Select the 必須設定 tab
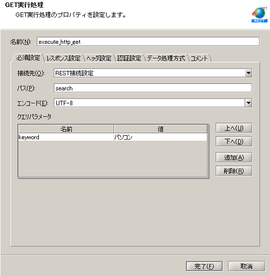 tap(28, 58)
